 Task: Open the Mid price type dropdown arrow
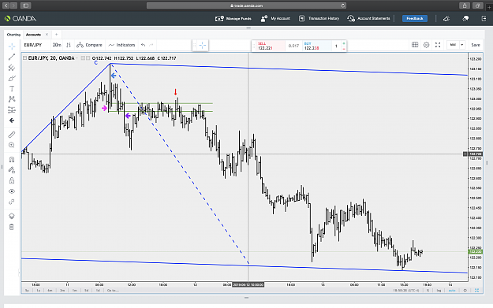click(462, 45)
